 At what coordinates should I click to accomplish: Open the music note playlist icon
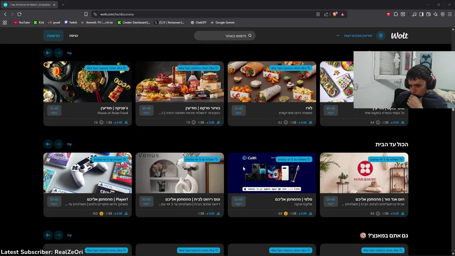414,14
